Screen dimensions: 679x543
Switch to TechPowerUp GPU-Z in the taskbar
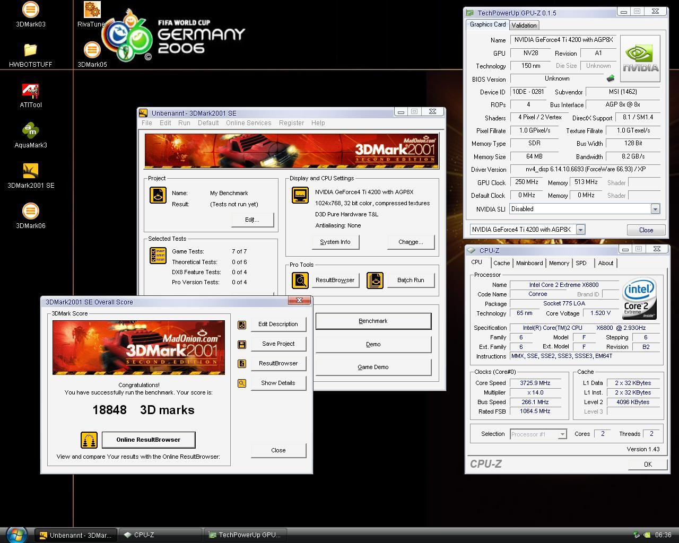tap(245, 535)
